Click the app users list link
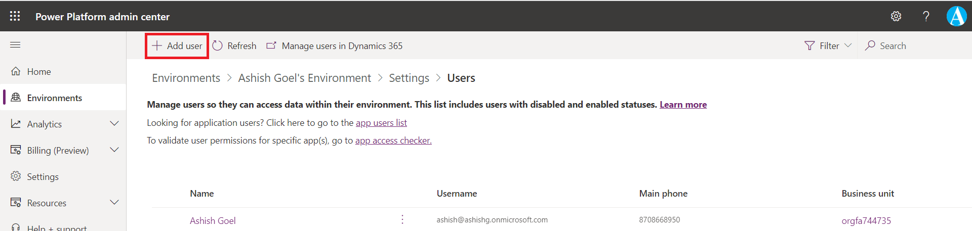This screenshot has height=231, width=972. pos(381,123)
